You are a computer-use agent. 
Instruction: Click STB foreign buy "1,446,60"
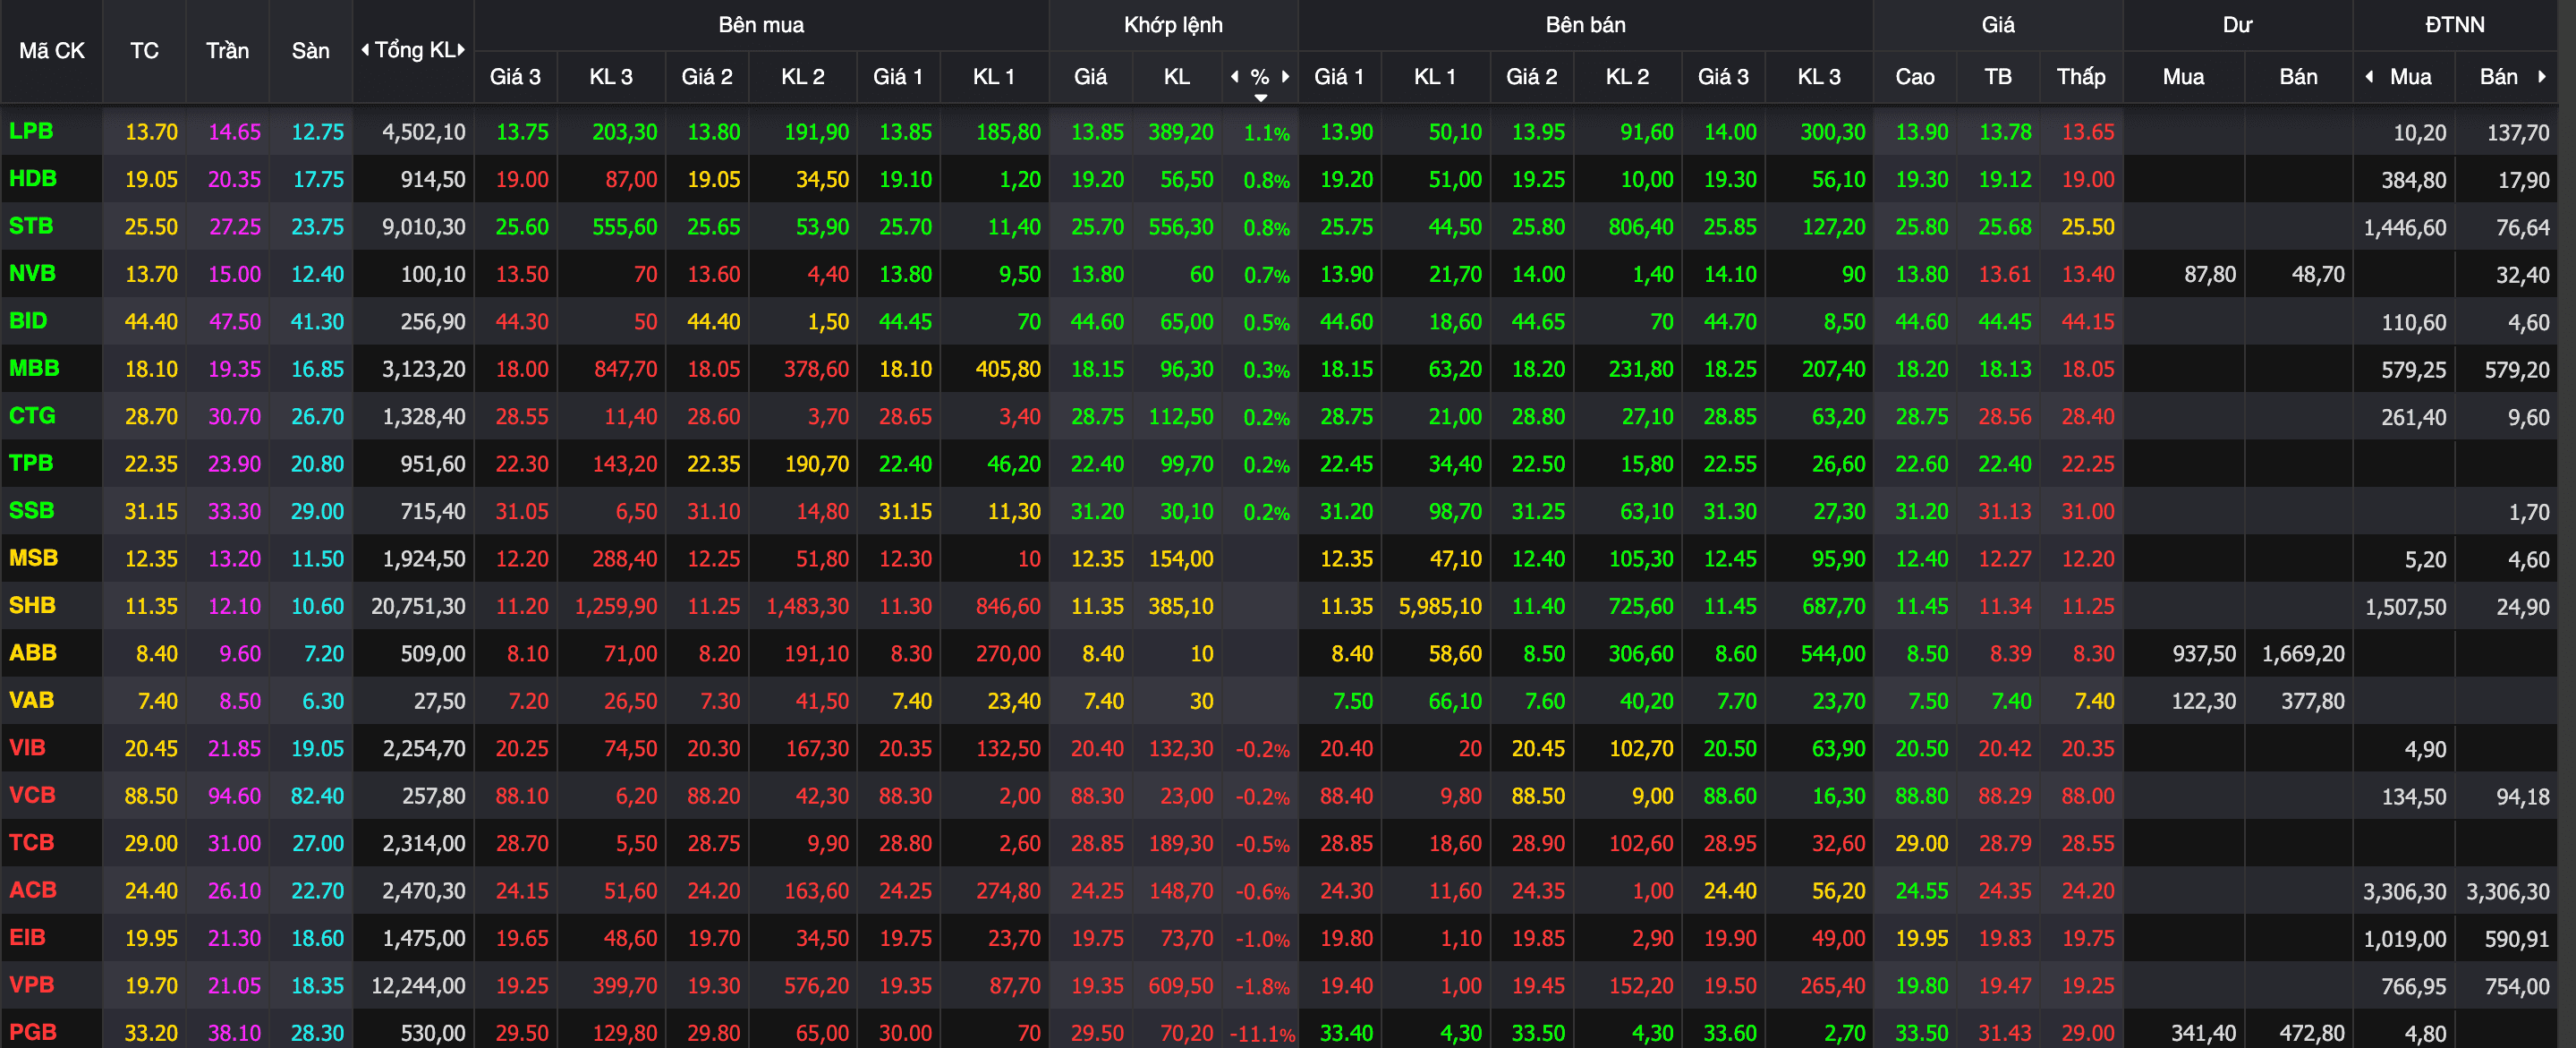[2405, 228]
